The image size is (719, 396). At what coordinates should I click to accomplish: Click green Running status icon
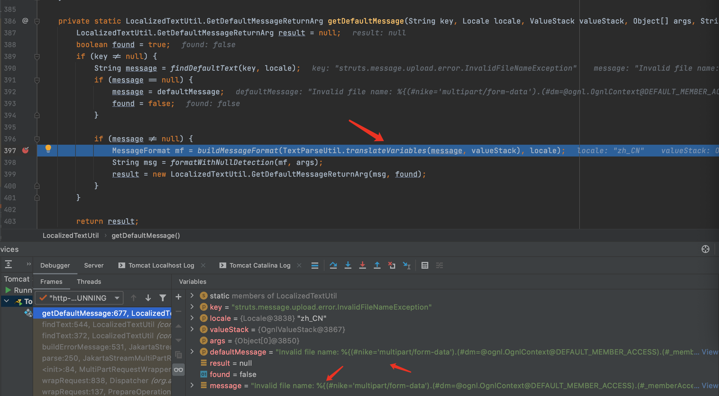click(8, 290)
